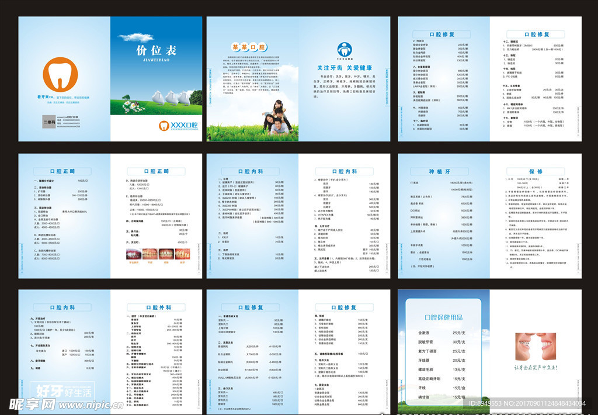Click the blue circular figure logo
The image size is (598, 415).
345,49
